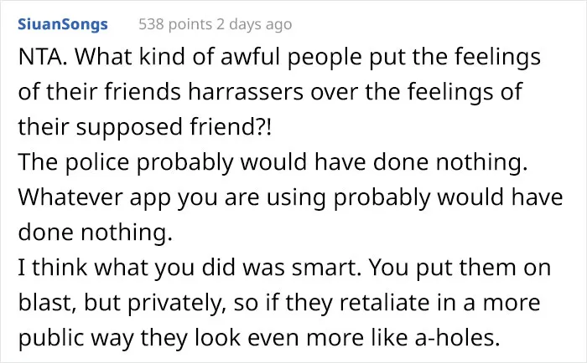Click the word 'blast,' in the comment

point(48,303)
